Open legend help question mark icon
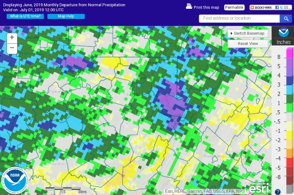 tap(277, 192)
